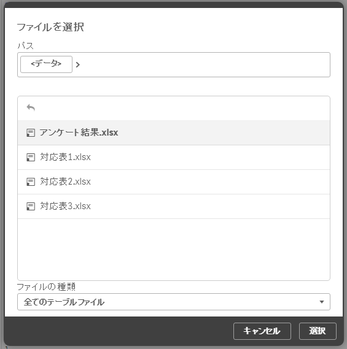347x349 pixels.
Task: Expand the path chevron after データ
Action: (x=78, y=65)
